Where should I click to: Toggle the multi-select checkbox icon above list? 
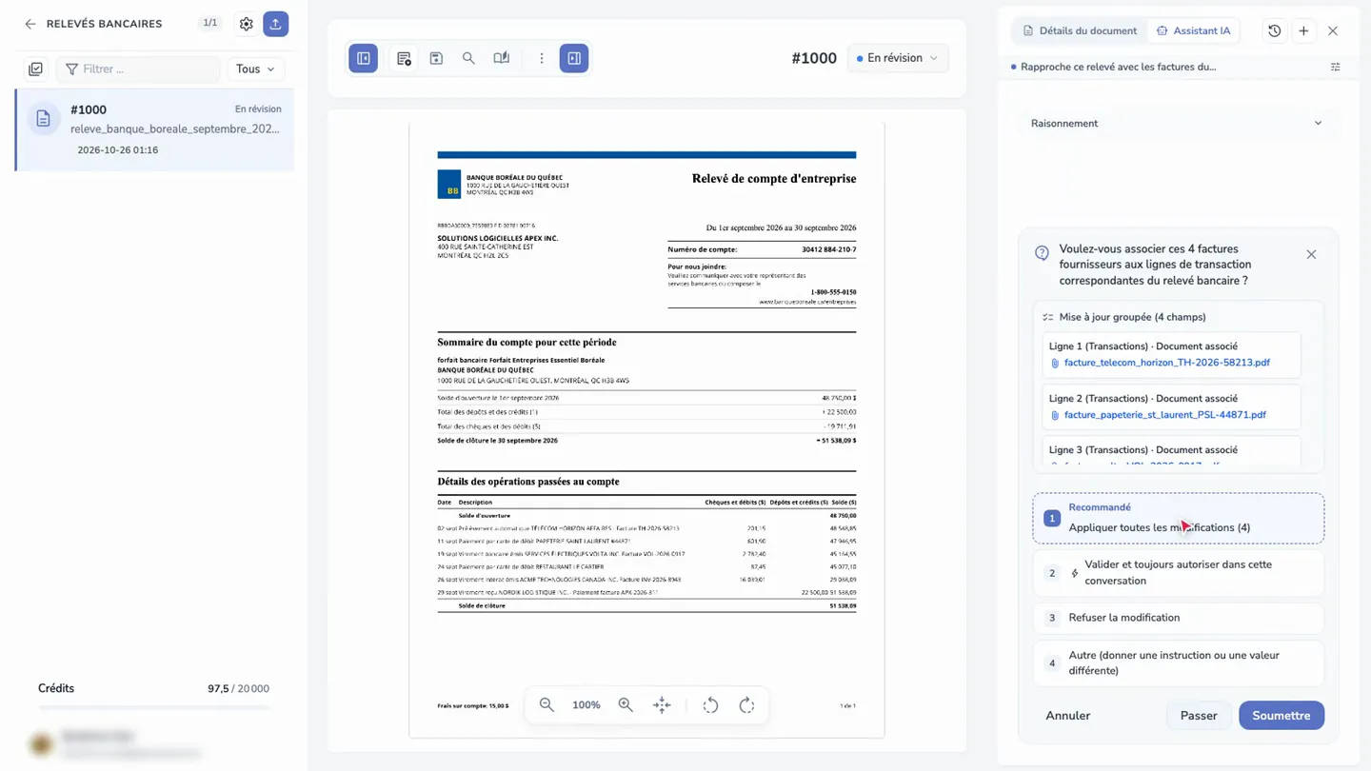[x=36, y=69]
